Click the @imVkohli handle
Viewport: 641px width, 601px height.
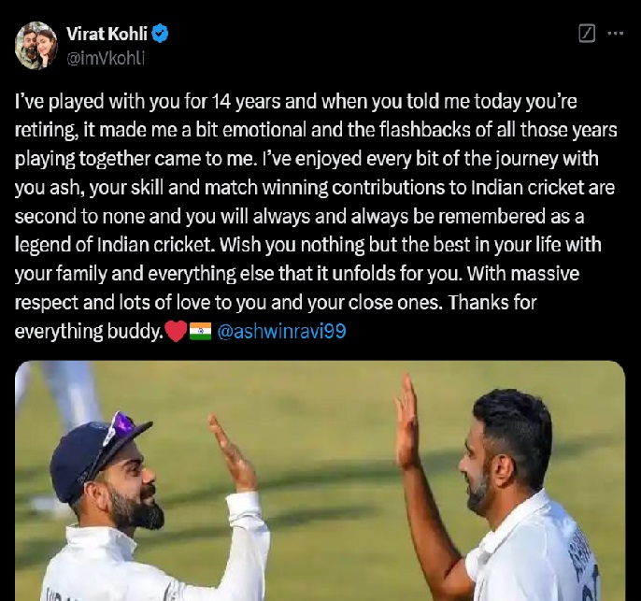click(106, 57)
